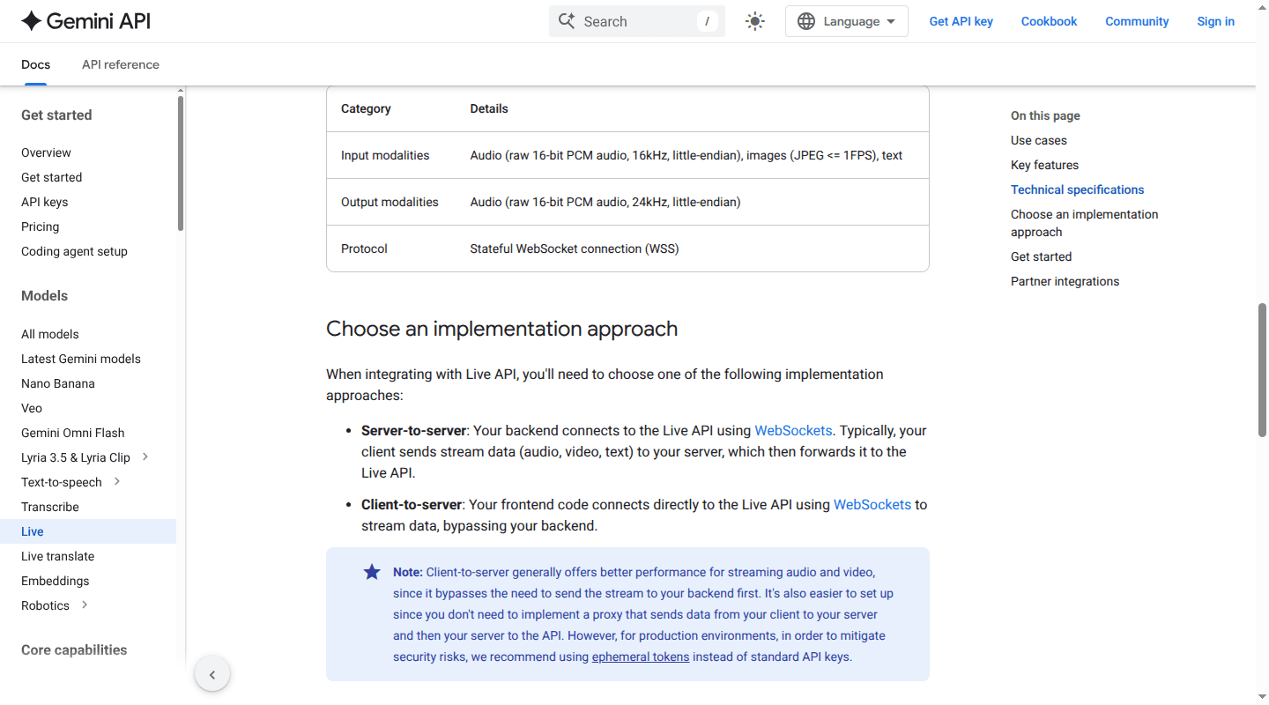Open the Cookbook link
The image size is (1269, 705).
pyautogui.click(x=1049, y=21)
